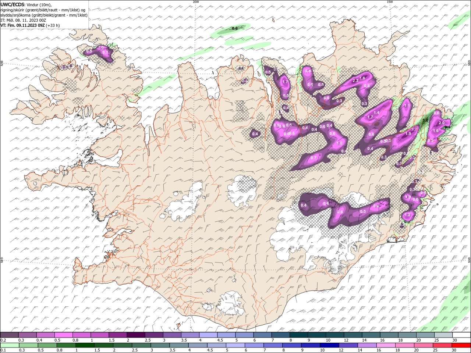The height and width of the screenshot is (353, 471).
Task: Click the 20W longitude label at top
Action: [196, 2]
